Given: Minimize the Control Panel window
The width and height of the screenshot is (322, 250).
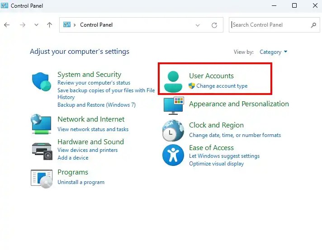Looking at the screenshot, I should pos(274,5).
